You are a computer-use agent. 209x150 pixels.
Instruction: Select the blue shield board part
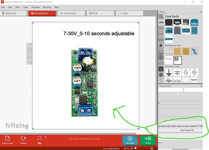coord(177,30)
